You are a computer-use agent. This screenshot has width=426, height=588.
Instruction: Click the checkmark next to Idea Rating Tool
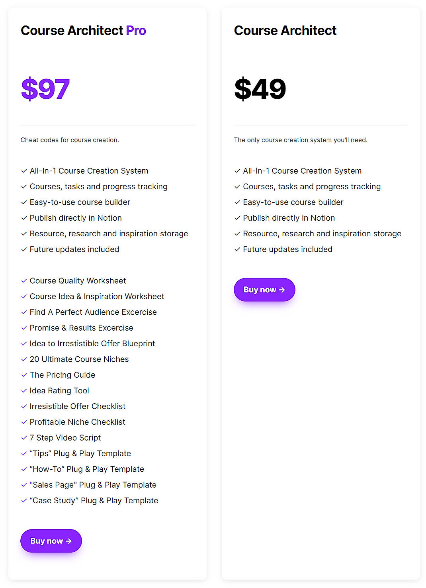pyautogui.click(x=23, y=391)
